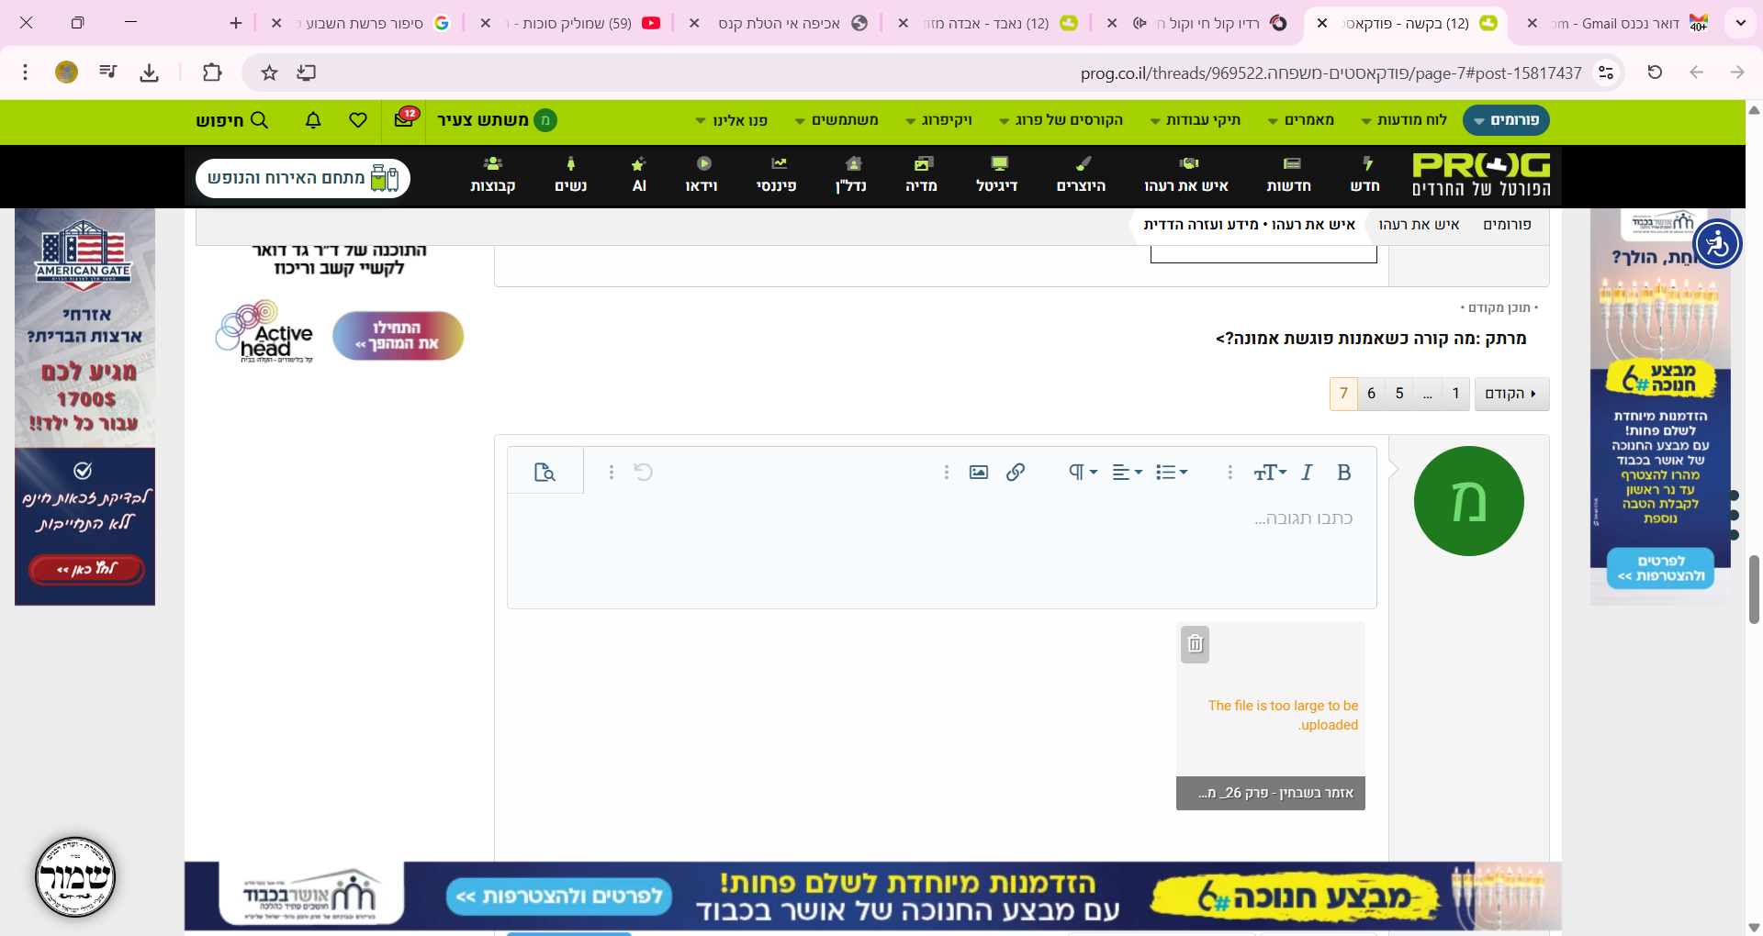Viewport: 1763px width, 936px height.
Task: Open the accessibility options button
Action: (1717, 244)
